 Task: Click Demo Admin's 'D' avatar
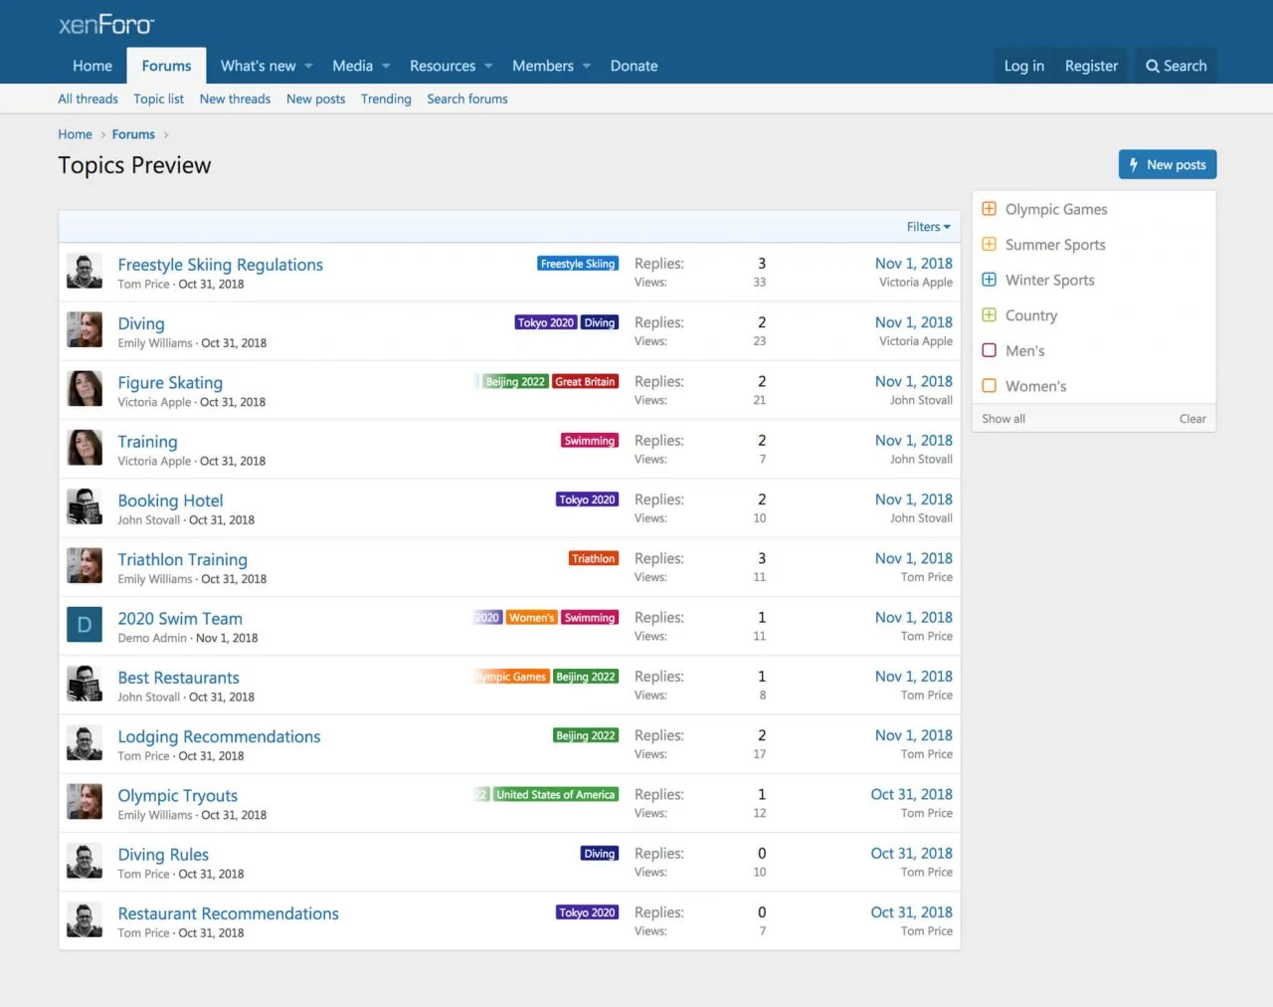tap(85, 625)
